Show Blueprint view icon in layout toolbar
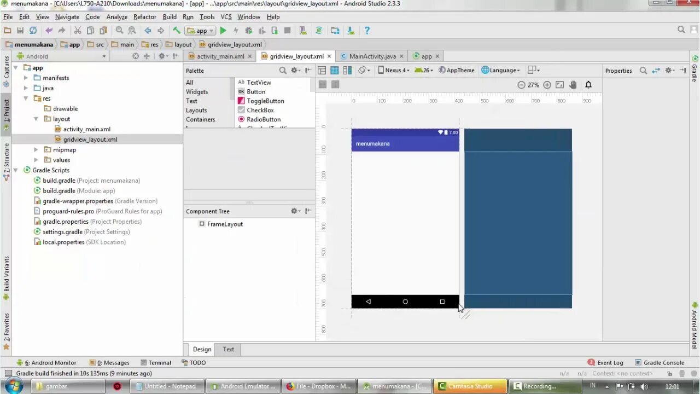 click(x=334, y=70)
